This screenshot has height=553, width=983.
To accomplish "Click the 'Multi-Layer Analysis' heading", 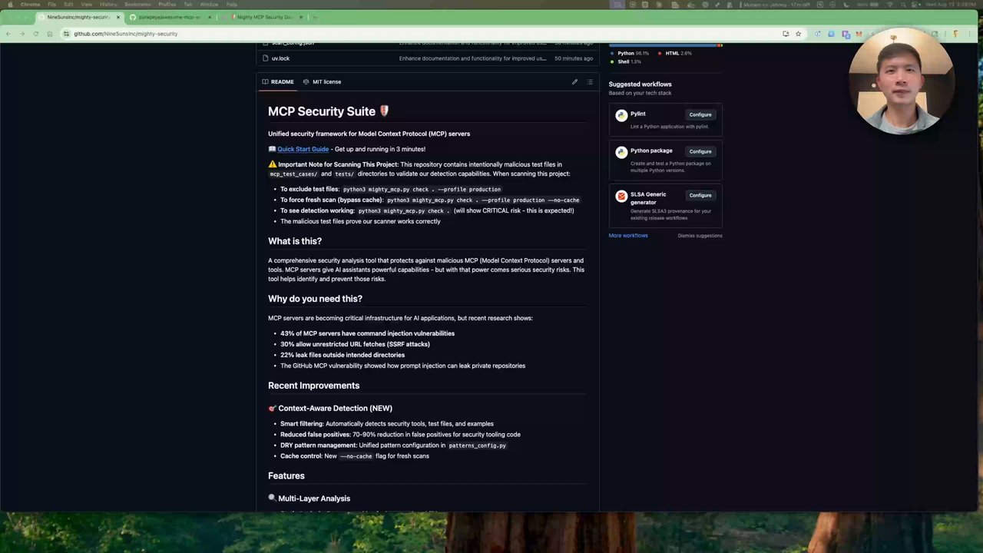I will click(309, 498).
